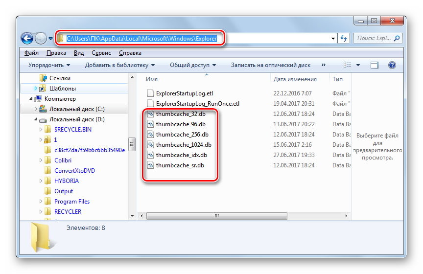Open Добавить в библиотеку dropdown
The width and height of the screenshot is (423, 274).
pyautogui.click(x=120, y=65)
